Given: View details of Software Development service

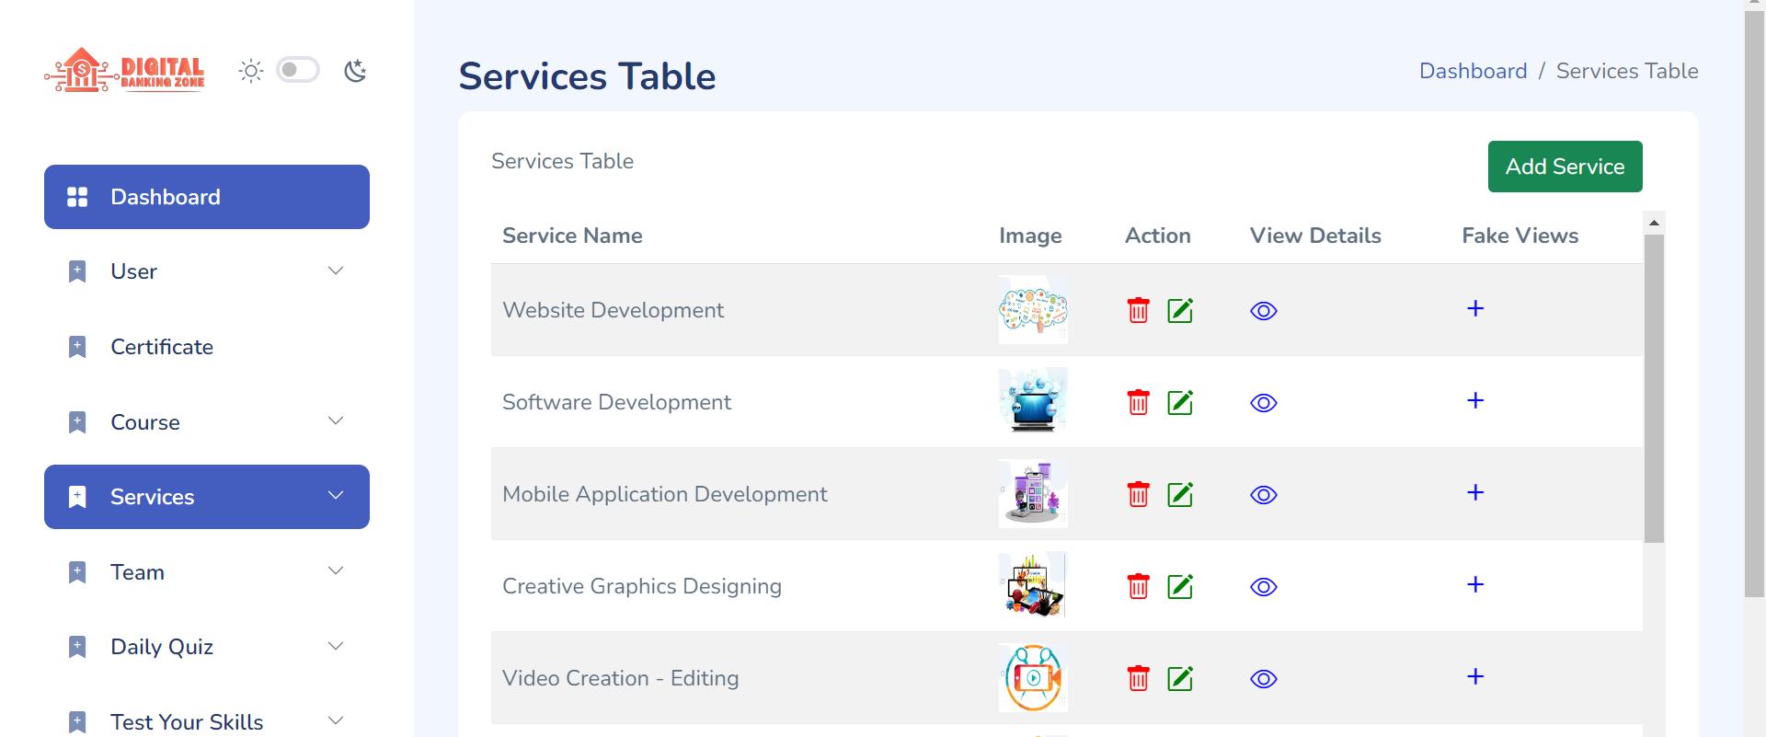Looking at the screenshot, I should coord(1263,403).
